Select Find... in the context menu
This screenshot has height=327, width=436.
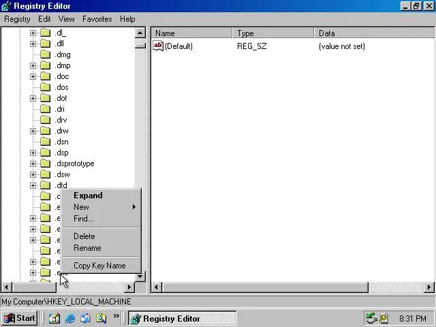click(x=102, y=219)
